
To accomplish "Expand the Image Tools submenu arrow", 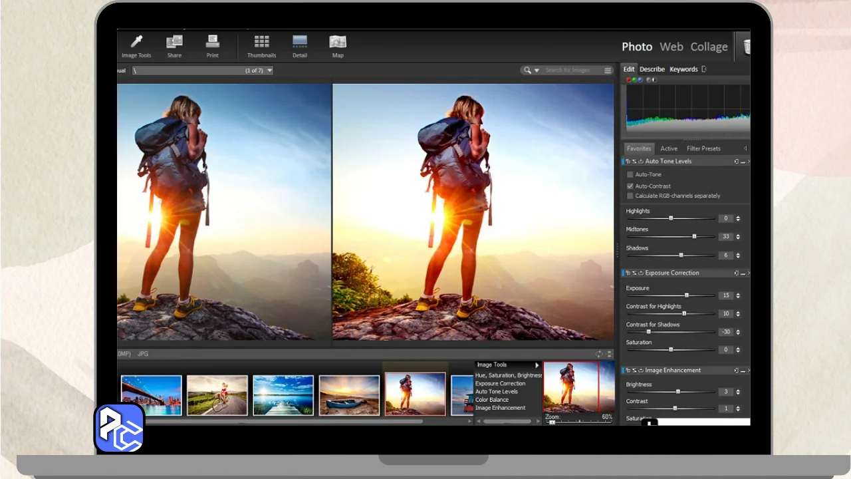I will pos(537,365).
